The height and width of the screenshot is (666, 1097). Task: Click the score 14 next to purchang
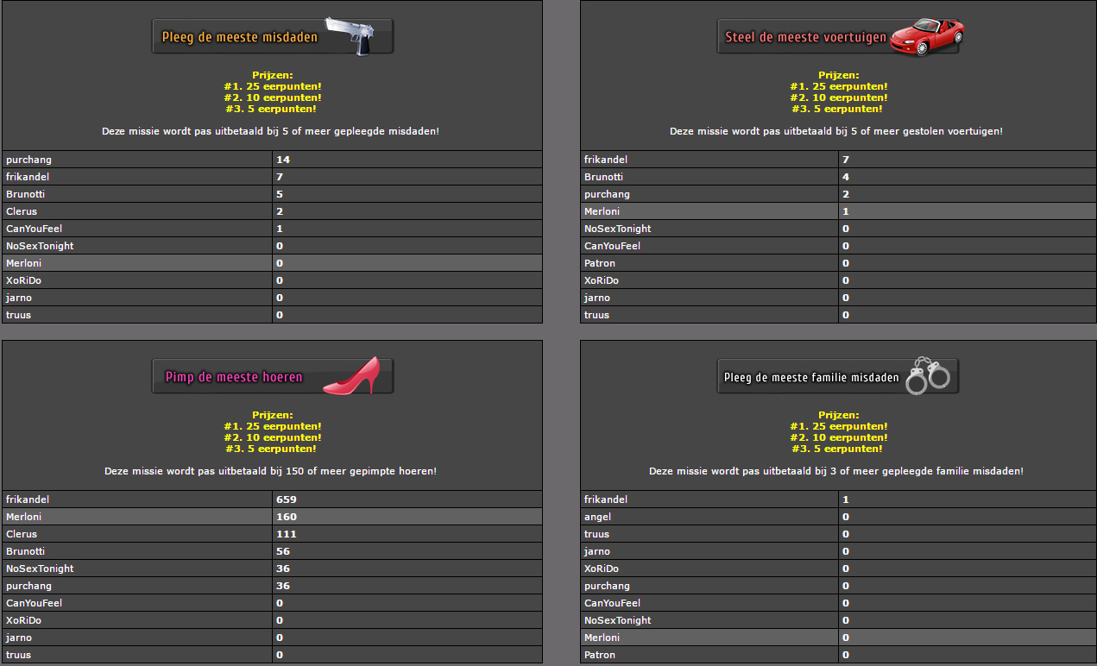[282, 160]
